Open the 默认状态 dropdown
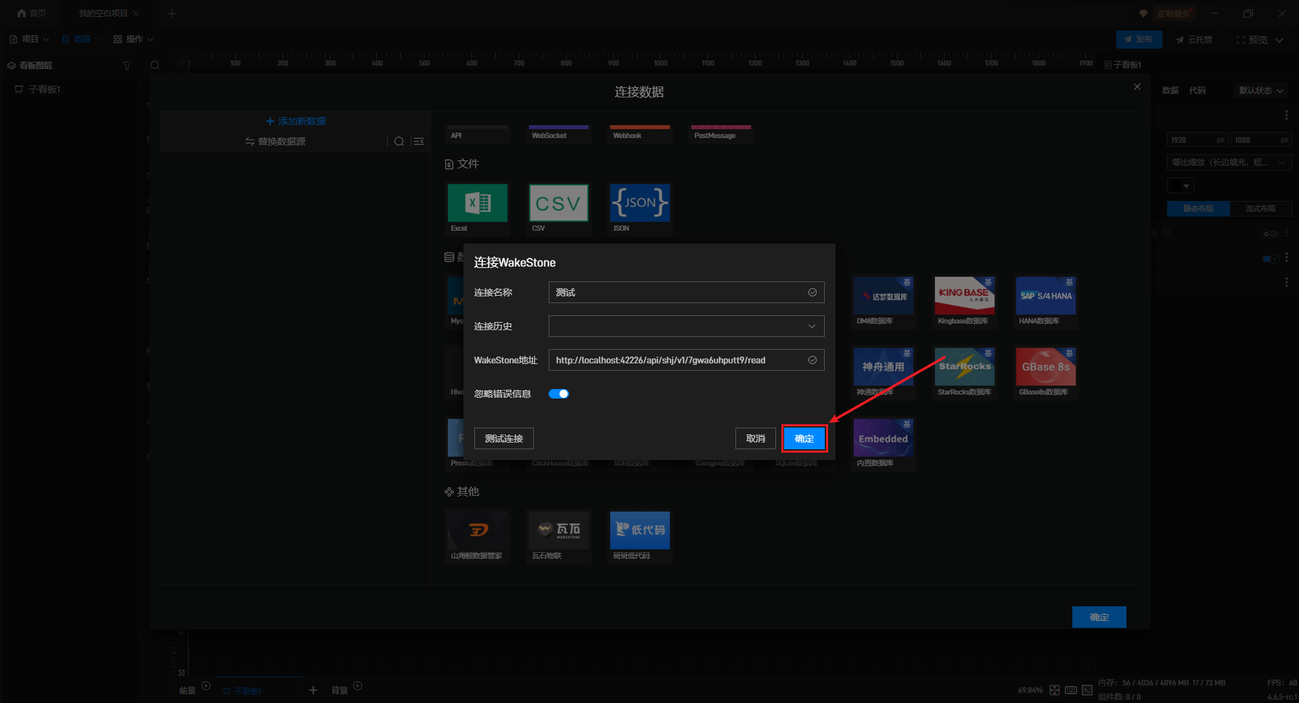Image resolution: width=1299 pixels, height=703 pixels. pyautogui.click(x=1260, y=91)
